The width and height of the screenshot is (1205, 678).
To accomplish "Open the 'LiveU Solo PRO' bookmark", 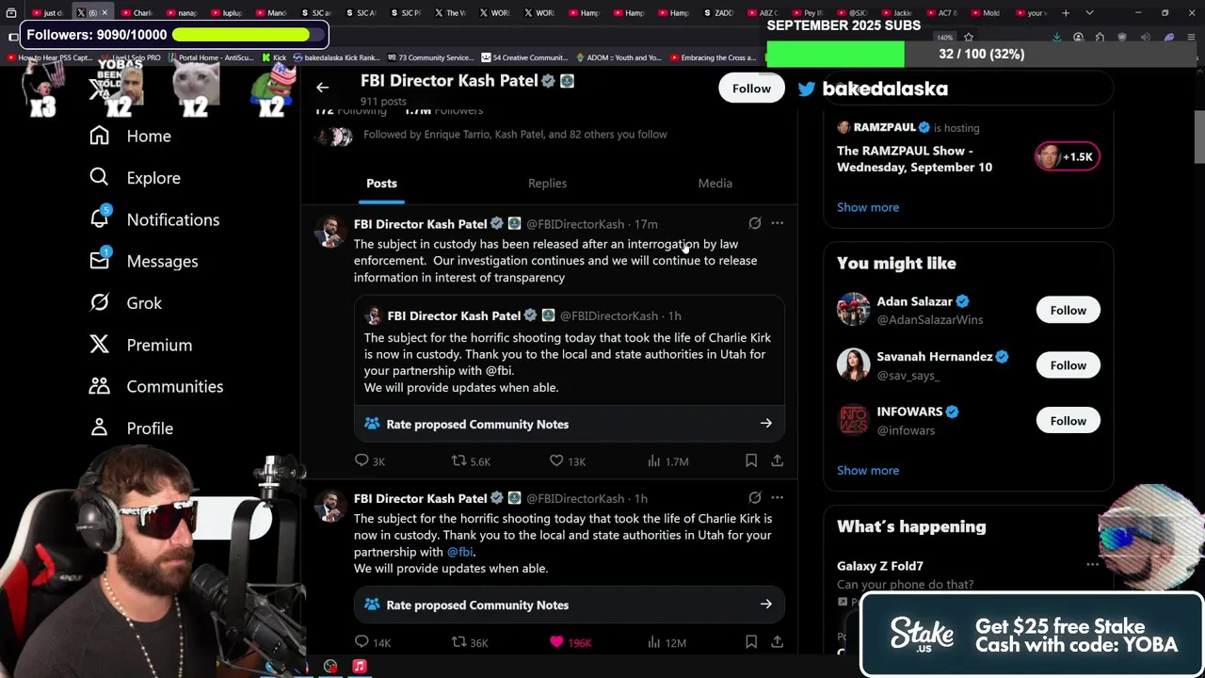I will [x=130, y=57].
